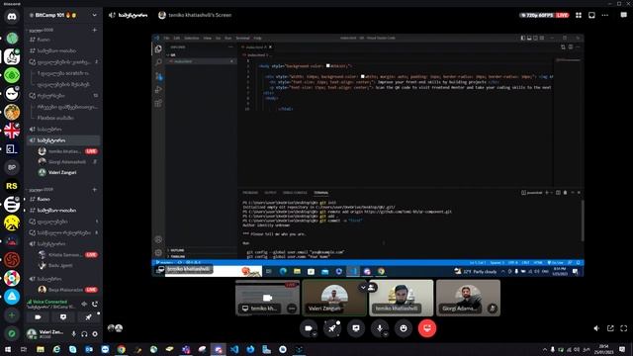
Task: Open soundboard emoji button in call controls
Action: tap(404, 328)
